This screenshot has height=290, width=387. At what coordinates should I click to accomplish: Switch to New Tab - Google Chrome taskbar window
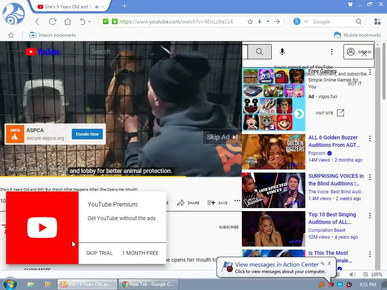[x=148, y=284]
